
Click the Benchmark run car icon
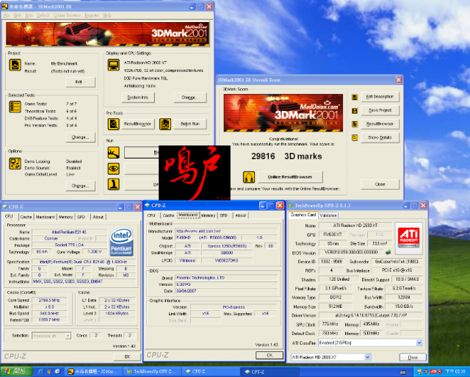[x=114, y=153]
